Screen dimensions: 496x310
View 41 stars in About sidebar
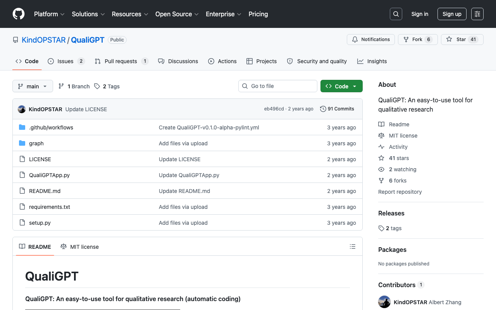[394, 158]
